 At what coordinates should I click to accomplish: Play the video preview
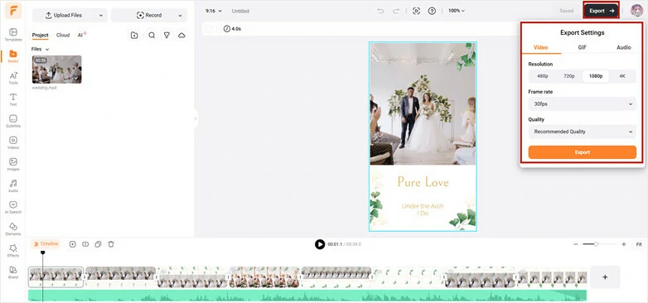(x=320, y=244)
